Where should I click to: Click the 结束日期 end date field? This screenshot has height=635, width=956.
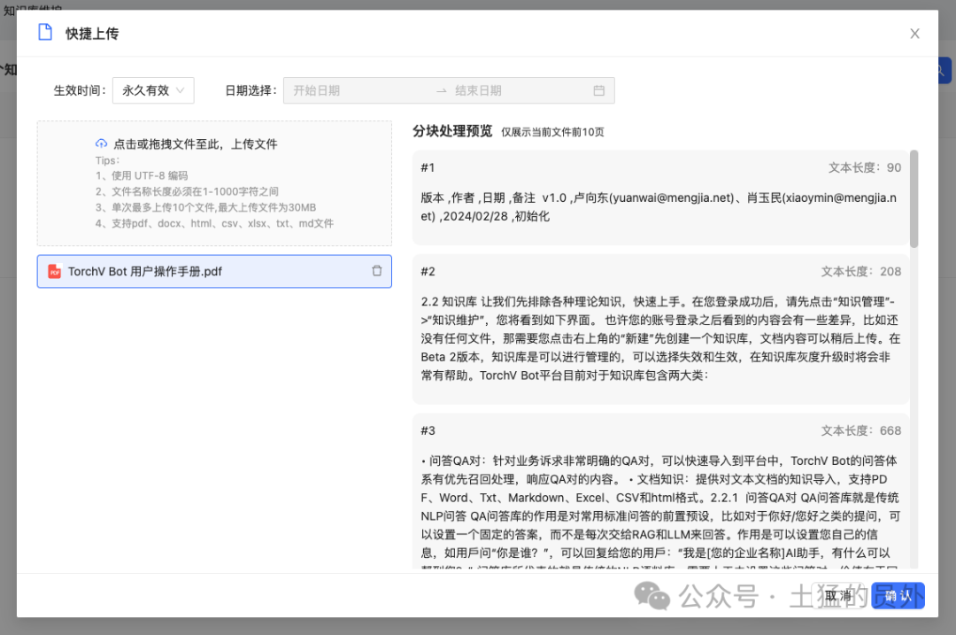(x=518, y=90)
